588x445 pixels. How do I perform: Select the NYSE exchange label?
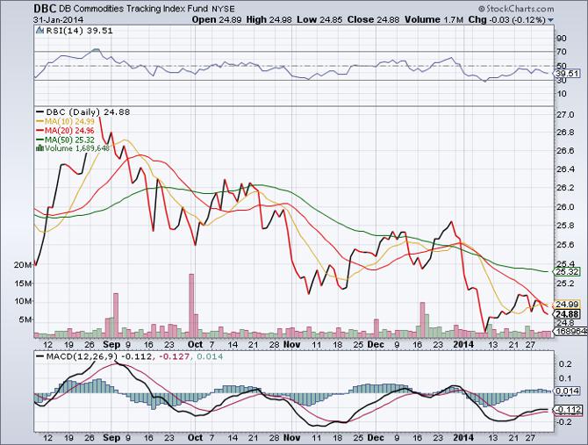[x=223, y=9]
